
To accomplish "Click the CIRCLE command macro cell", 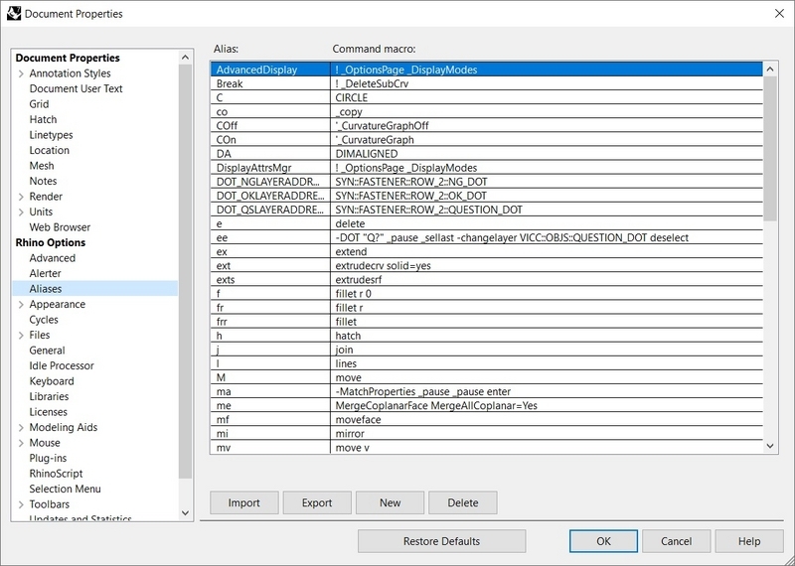I will tap(547, 97).
